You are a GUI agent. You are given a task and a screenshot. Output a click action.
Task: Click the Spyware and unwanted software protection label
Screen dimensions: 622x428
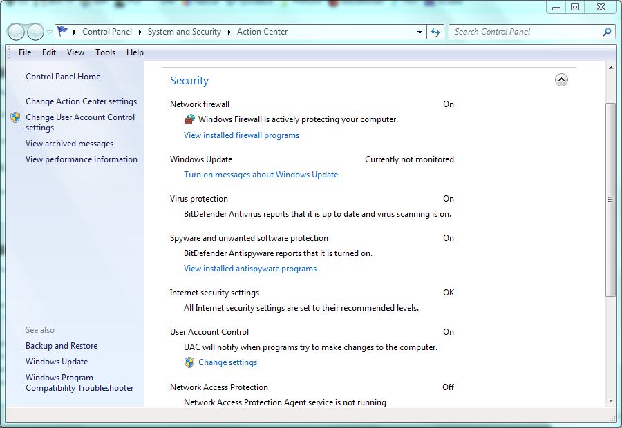(x=249, y=238)
